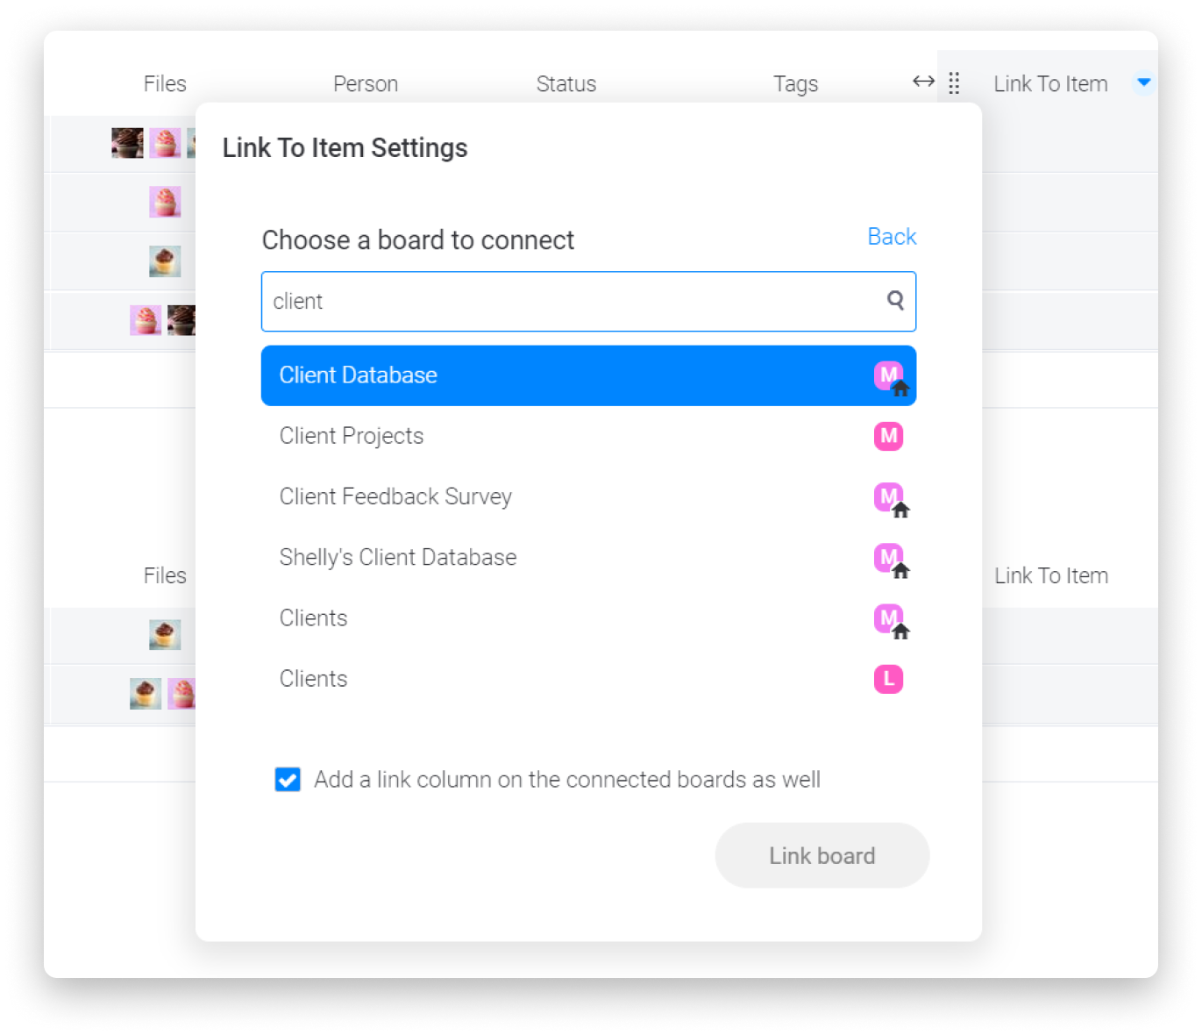Click the Link board button
Screen dimensions: 1202x1035
[821, 855]
